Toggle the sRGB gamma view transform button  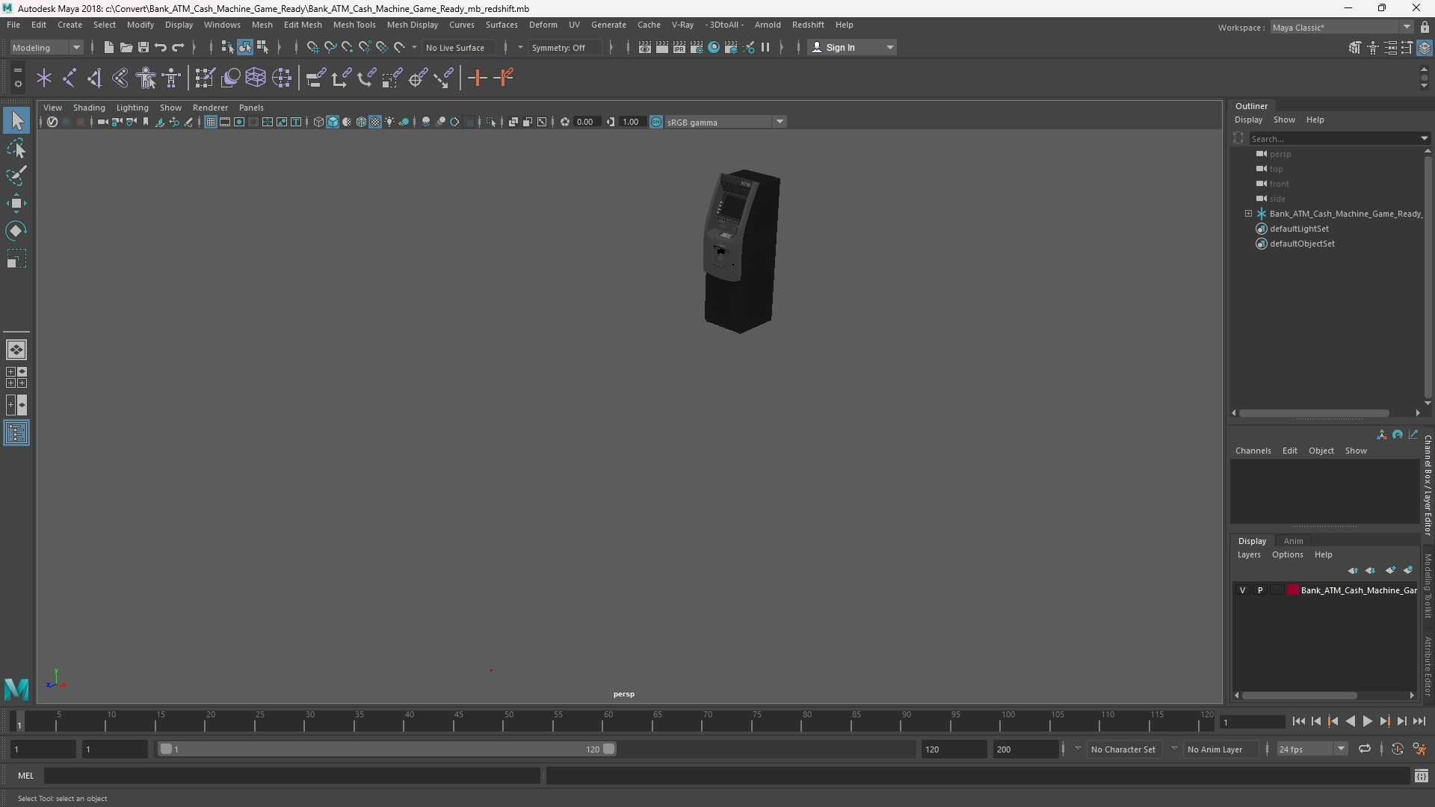(x=656, y=122)
